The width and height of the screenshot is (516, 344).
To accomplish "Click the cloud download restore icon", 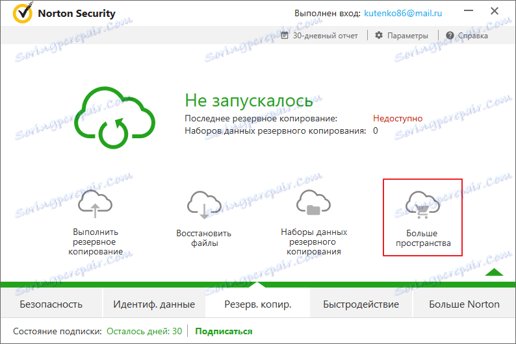I will click(204, 205).
